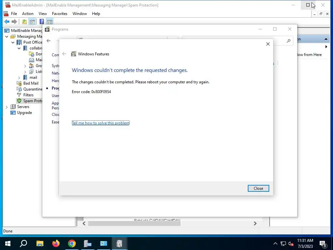Collapse the collabn post office node
333x250 pixels.
click(19, 48)
